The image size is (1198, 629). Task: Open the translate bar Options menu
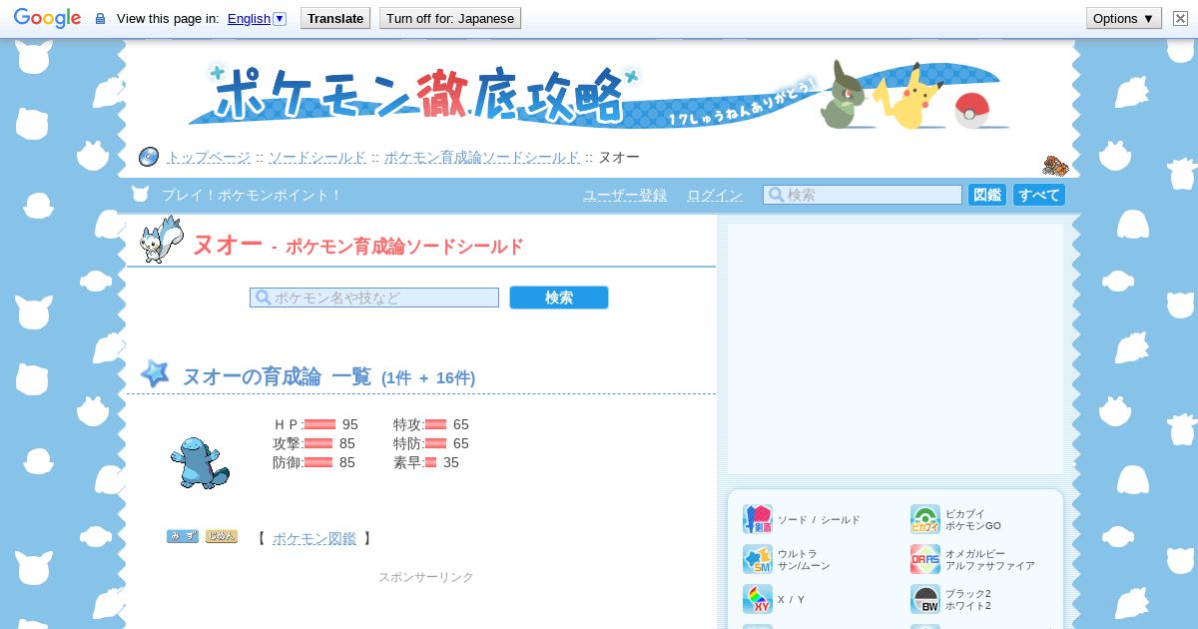[1124, 18]
